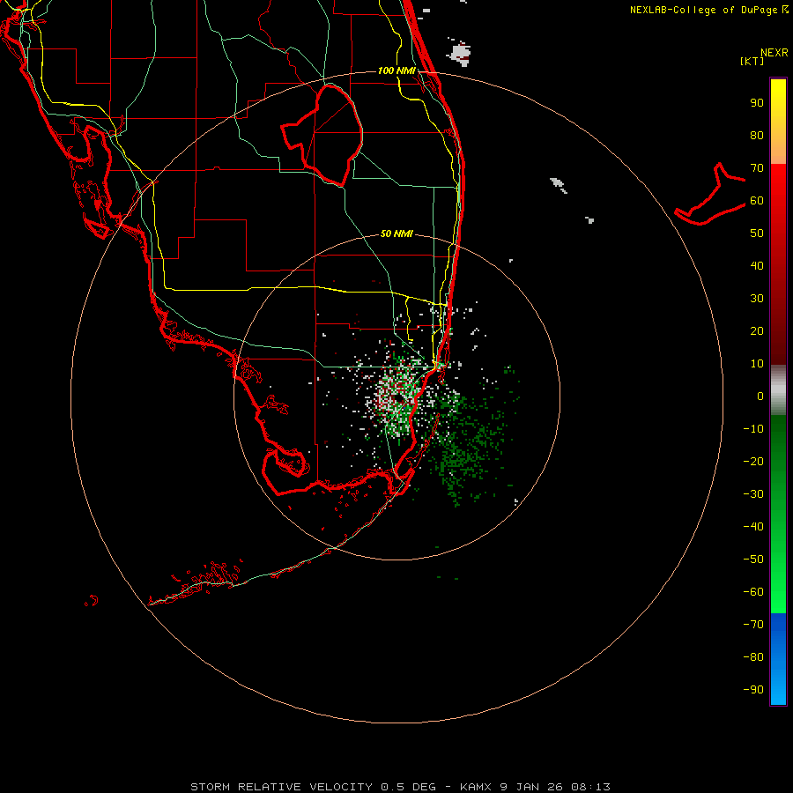Click the 50 value on velocity scale
793x793 pixels.
[x=757, y=233]
